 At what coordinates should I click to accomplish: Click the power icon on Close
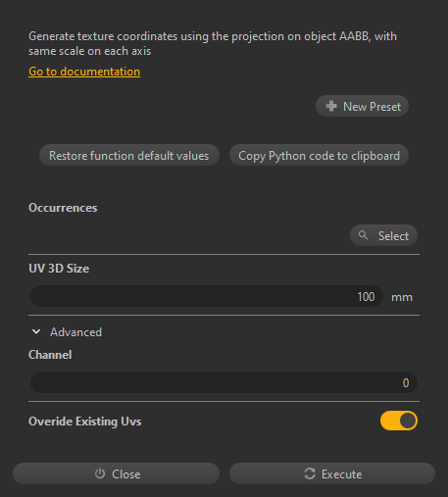click(x=100, y=473)
